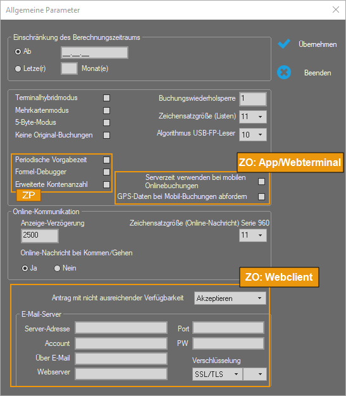
Task: Check the 5-Byte-Modus checkbox
Action: coord(106,122)
